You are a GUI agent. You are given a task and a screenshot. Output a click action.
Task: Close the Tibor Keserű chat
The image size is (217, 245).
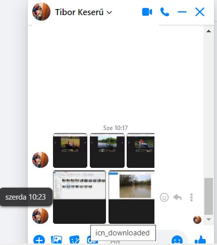pyautogui.click(x=200, y=12)
